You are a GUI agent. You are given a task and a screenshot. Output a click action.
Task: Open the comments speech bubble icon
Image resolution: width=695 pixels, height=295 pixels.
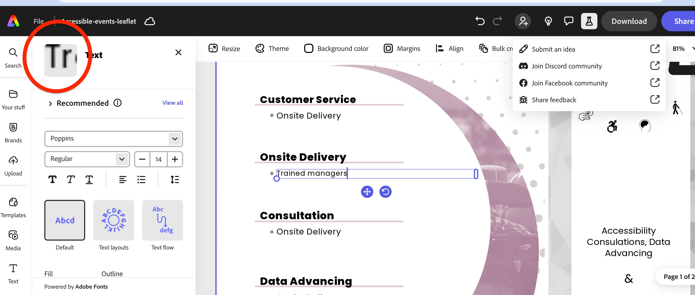point(569,21)
